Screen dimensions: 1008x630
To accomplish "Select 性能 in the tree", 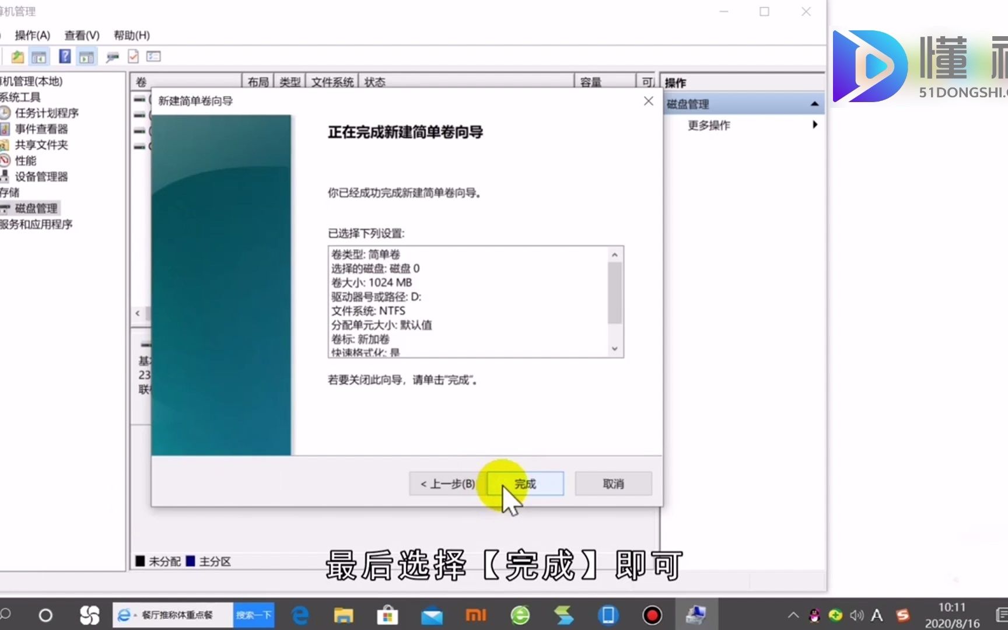I will [26, 160].
